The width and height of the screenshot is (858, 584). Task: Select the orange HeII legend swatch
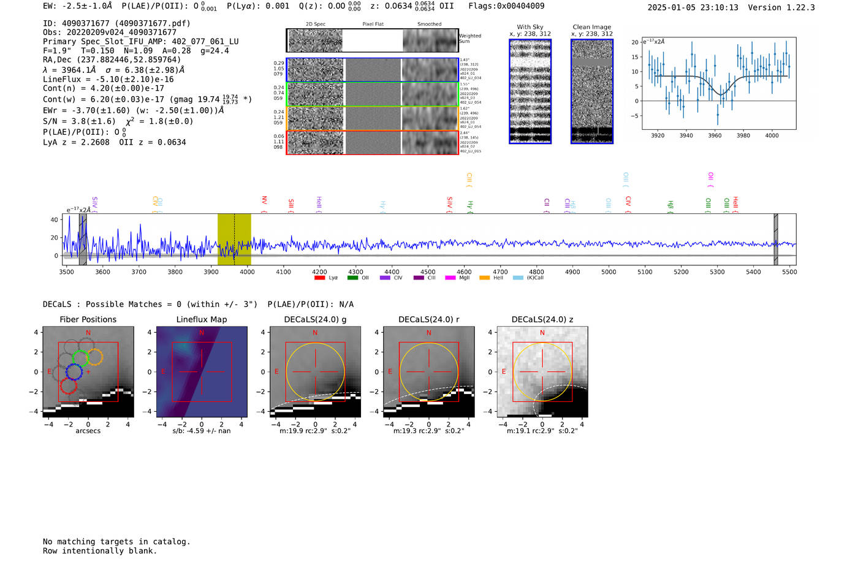tap(484, 278)
